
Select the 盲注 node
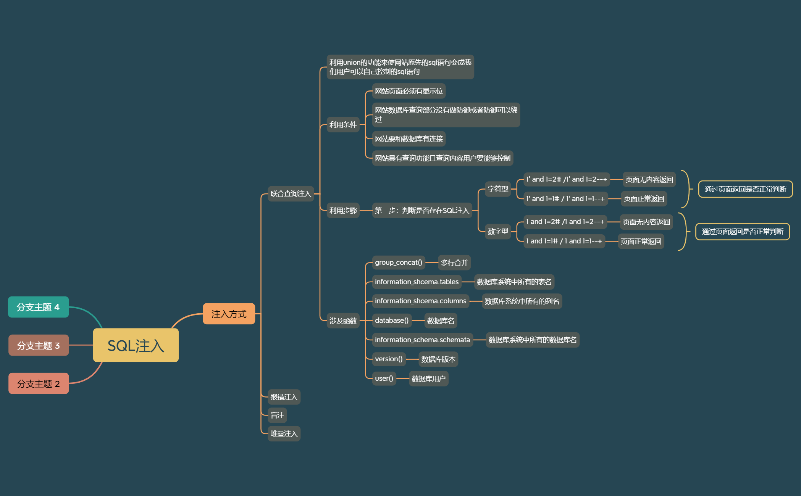tap(277, 415)
